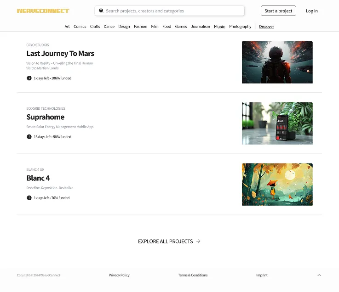The height and width of the screenshot is (292, 339).
Task: Click the clock icon under Suprahome
Action: [29, 137]
